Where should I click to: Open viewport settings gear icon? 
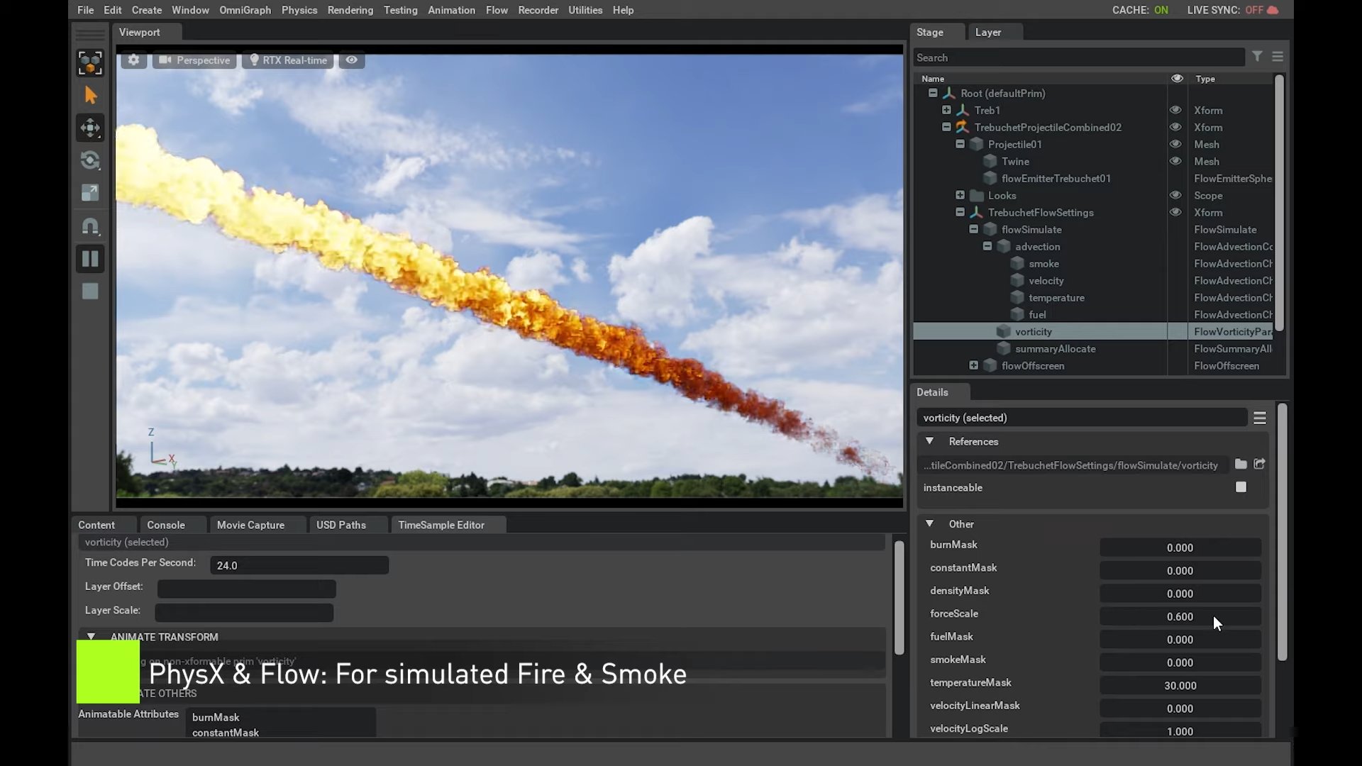click(x=133, y=60)
